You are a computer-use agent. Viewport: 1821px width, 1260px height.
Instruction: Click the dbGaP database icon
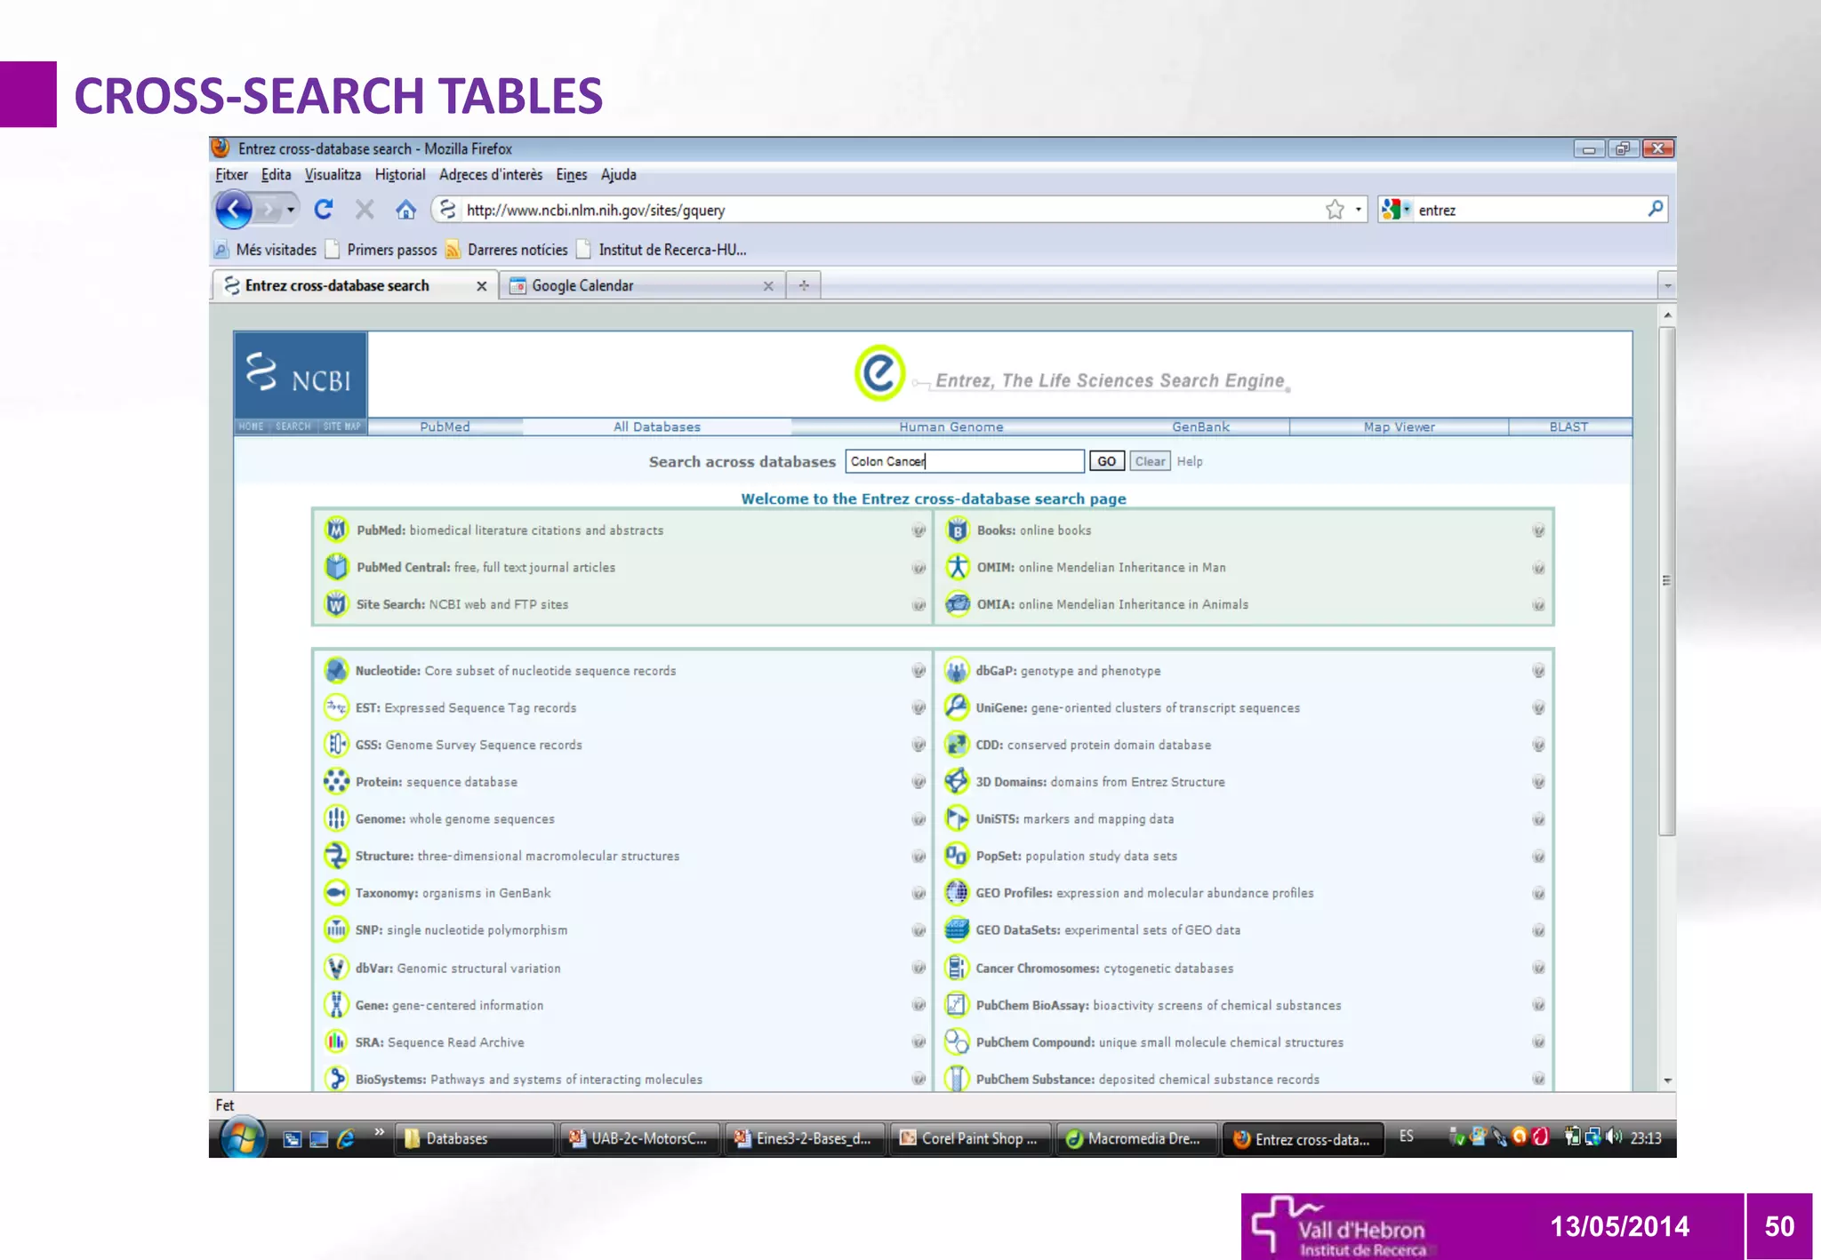pyautogui.click(x=956, y=670)
